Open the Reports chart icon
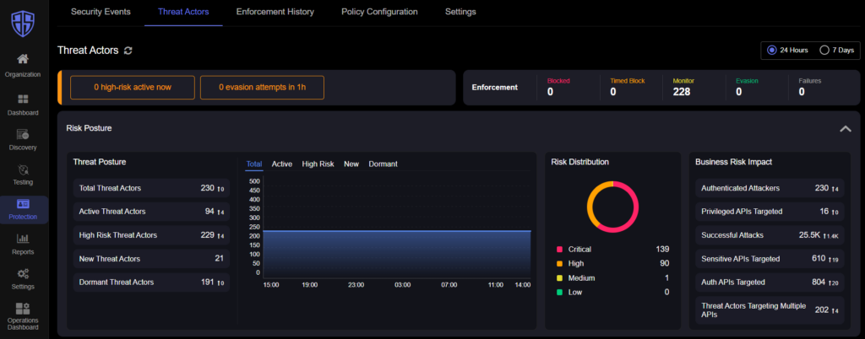This screenshot has height=339, width=865. click(x=23, y=239)
